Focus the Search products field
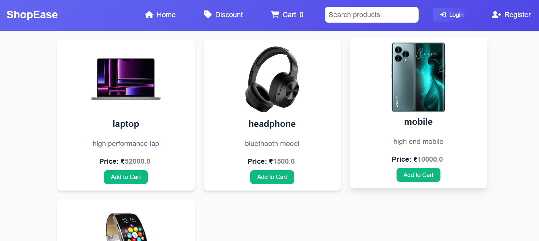The height and width of the screenshot is (241, 539). (371, 15)
